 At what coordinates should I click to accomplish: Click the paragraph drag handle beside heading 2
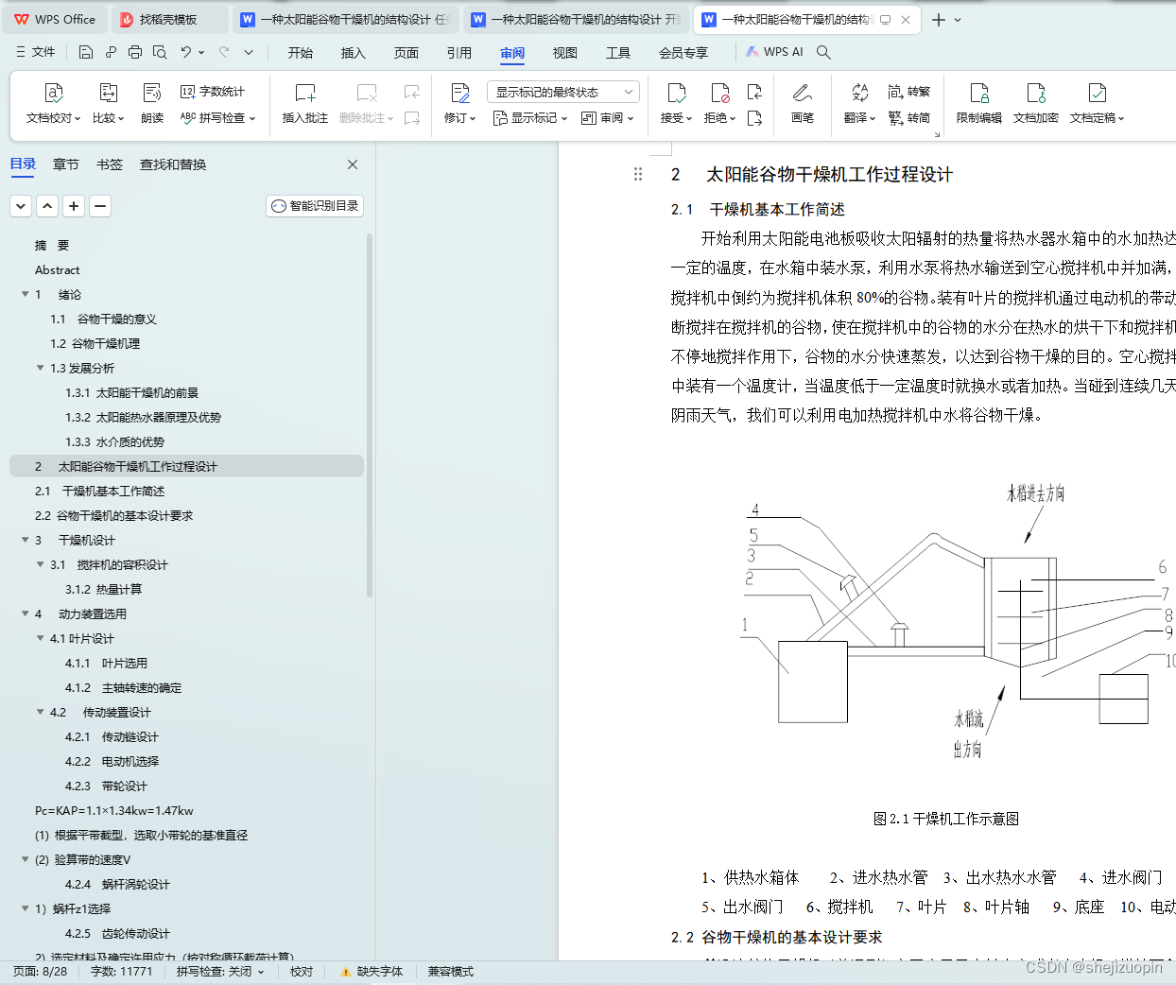click(638, 174)
